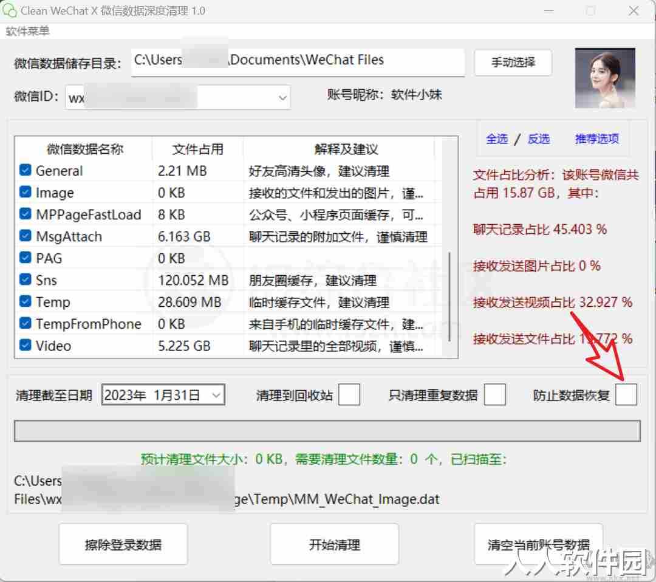Uncheck the TempFromPhone checkbox
Image resolution: width=656 pixels, height=582 pixels.
pyautogui.click(x=26, y=323)
